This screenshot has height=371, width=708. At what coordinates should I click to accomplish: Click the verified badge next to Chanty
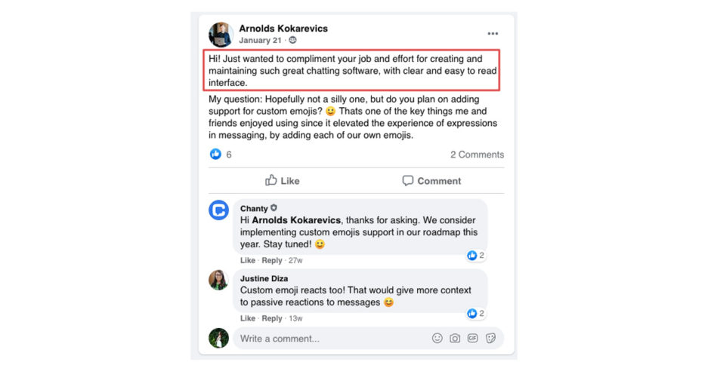pos(274,208)
